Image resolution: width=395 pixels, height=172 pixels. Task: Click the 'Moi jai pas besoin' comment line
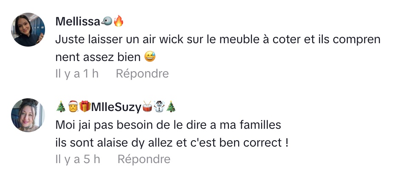click(x=168, y=125)
